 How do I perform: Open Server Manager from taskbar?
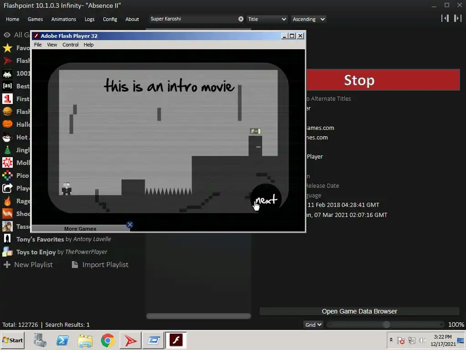[40, 340]
